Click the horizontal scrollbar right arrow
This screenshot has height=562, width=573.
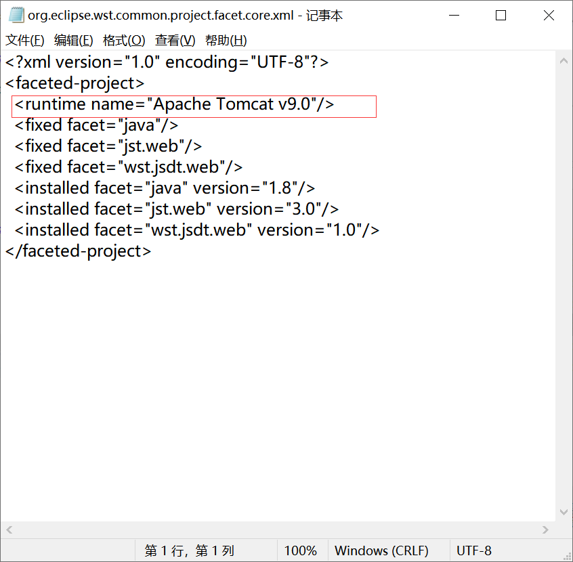546,530
